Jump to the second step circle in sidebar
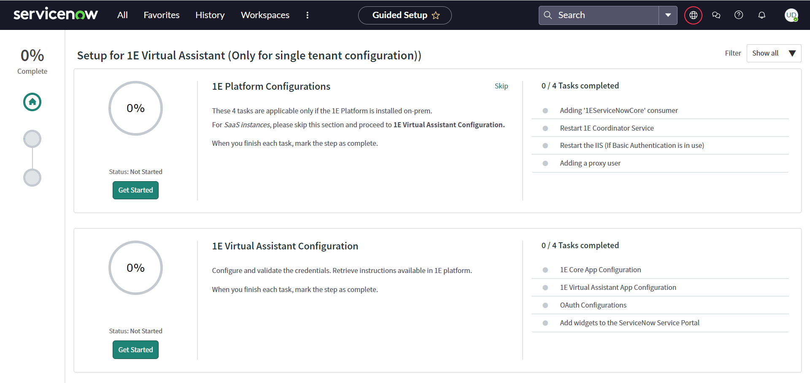The height and width of the screenshot is (383, 810). coord(32,139)
